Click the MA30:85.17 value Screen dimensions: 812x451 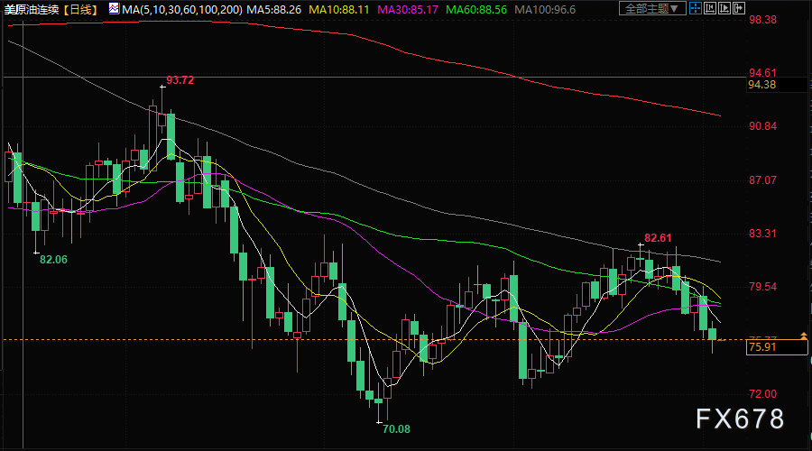pos(408,9)
